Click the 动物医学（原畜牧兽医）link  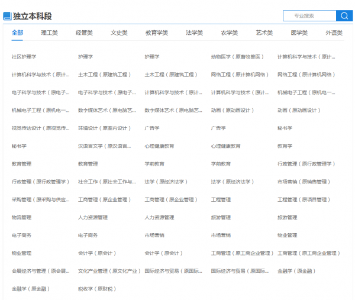237,57
